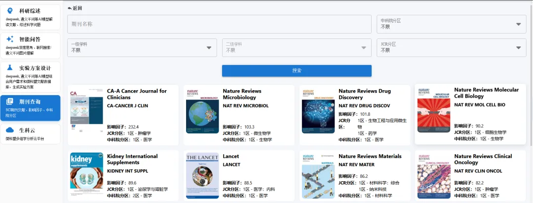The height and width of the screenshot is (203, 533).
Task: Click the Nature Reviews Drug Discovery title
Action: pyautogui.click(x=365, y=94)
